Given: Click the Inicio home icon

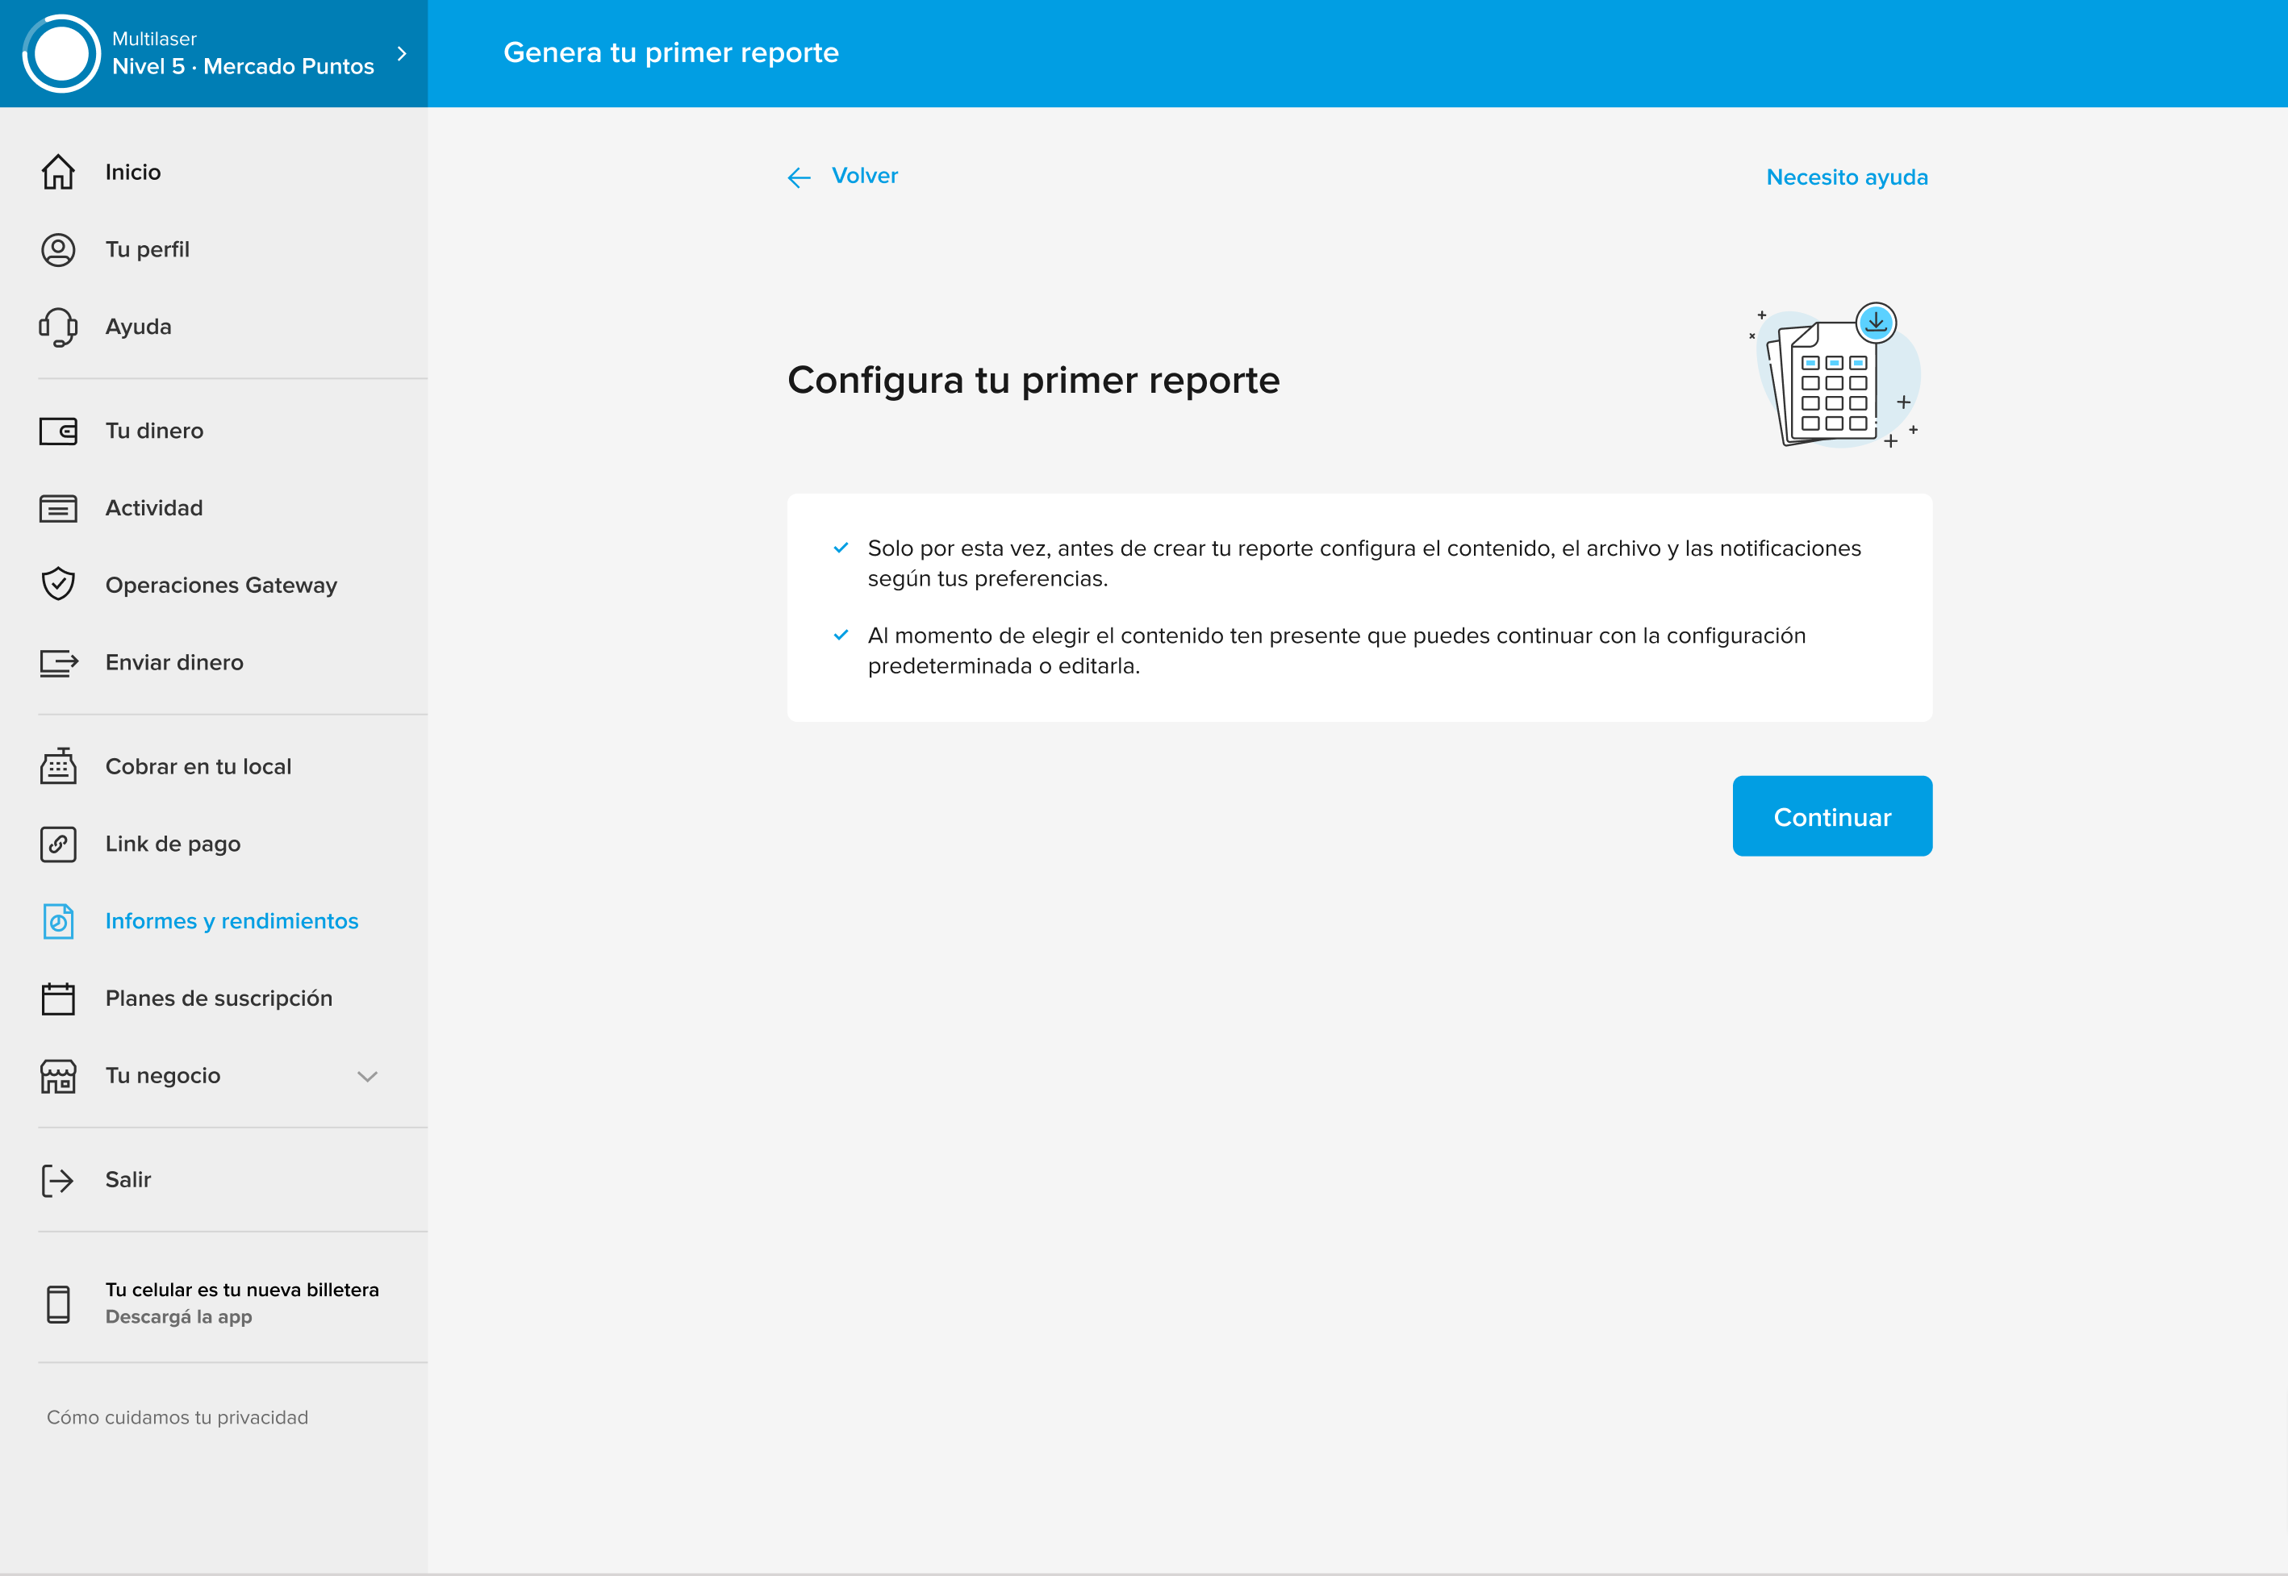Looking at the screenshot, I should [x=58, y=172].
